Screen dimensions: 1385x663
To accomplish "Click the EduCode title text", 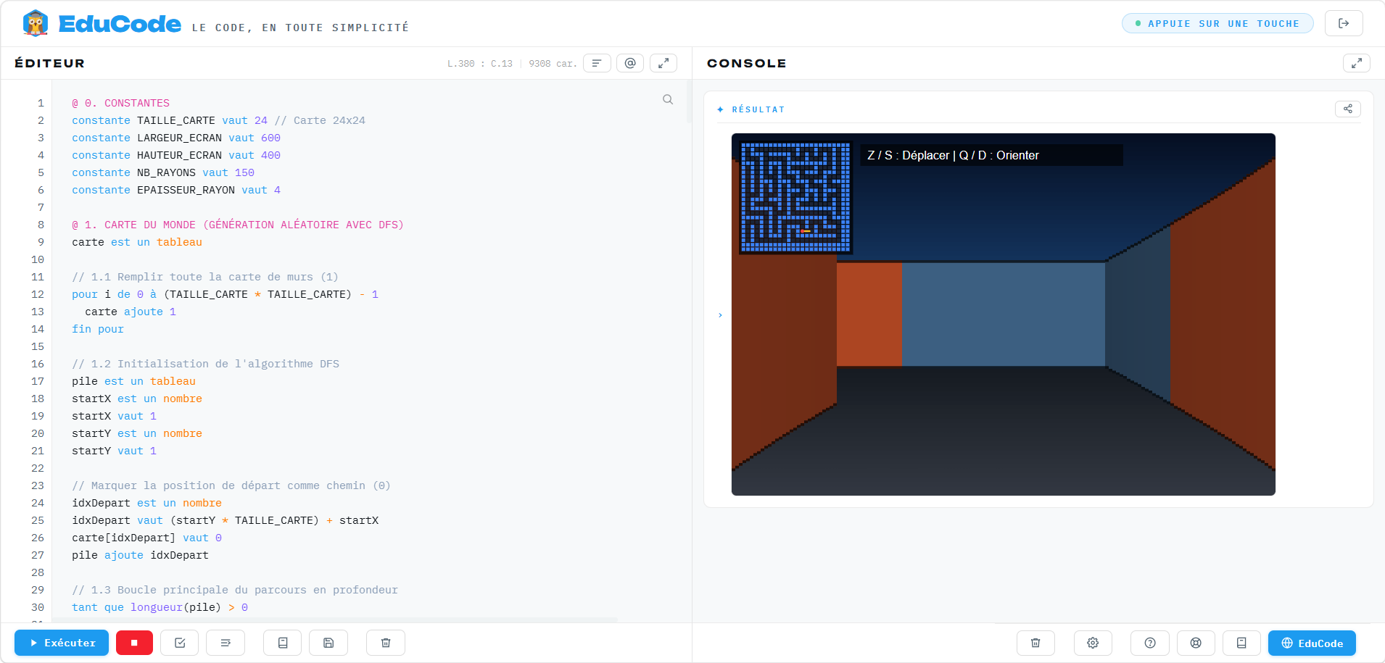I will click(120, 23).
